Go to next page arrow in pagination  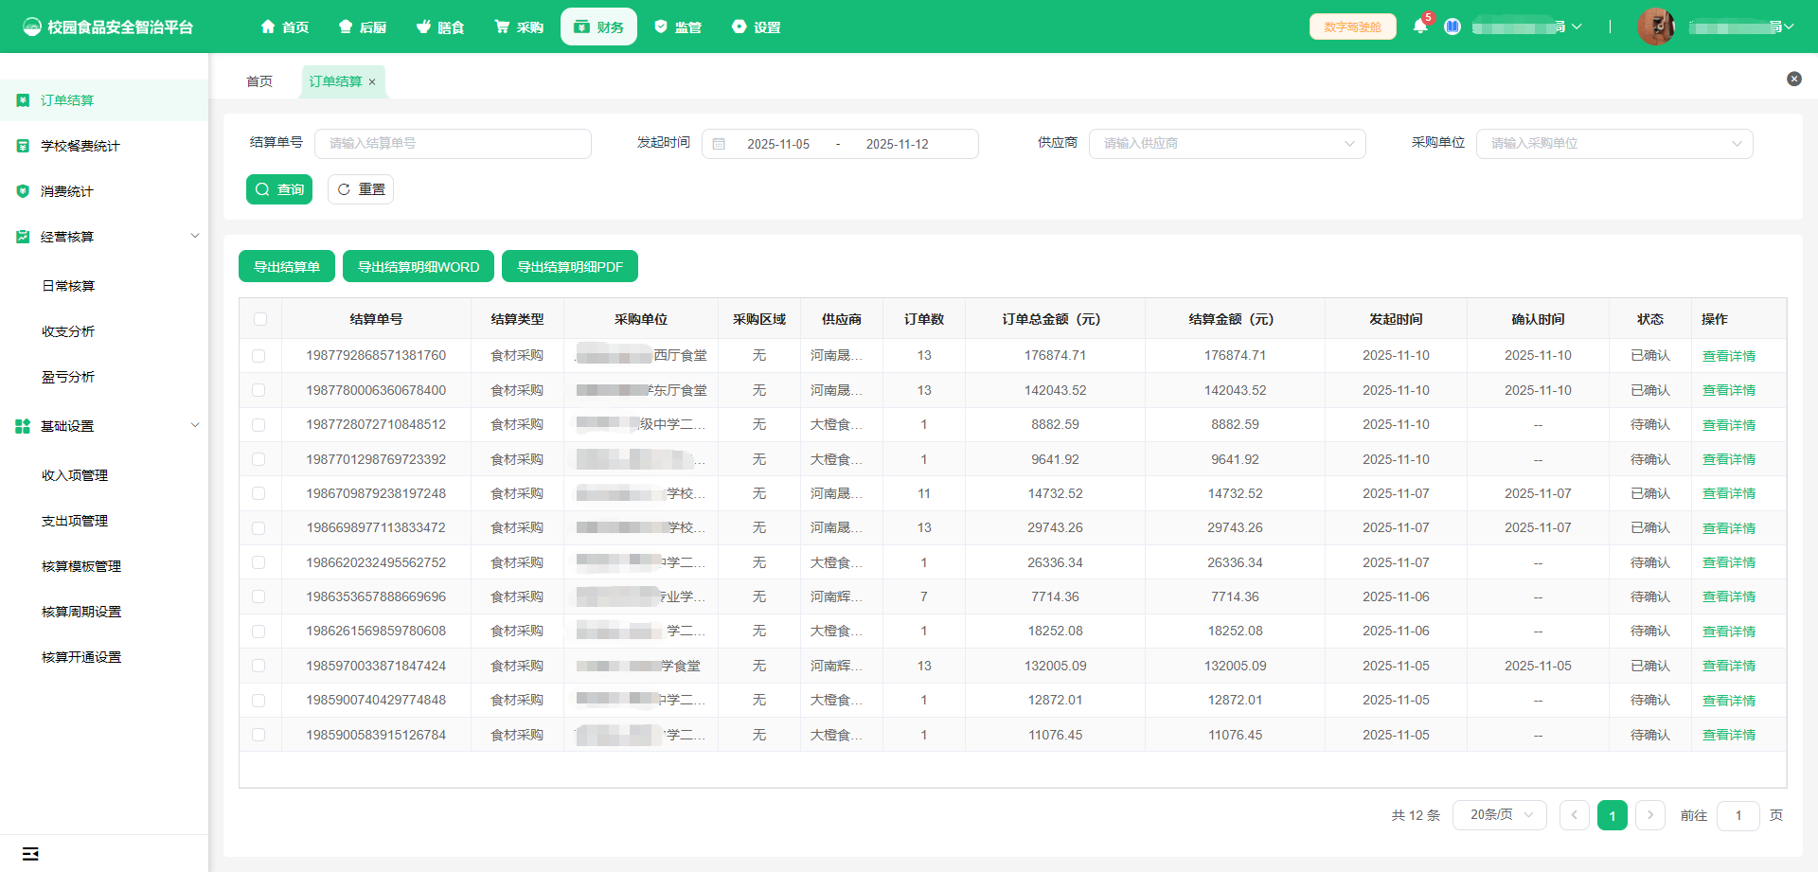(1649, 815)
